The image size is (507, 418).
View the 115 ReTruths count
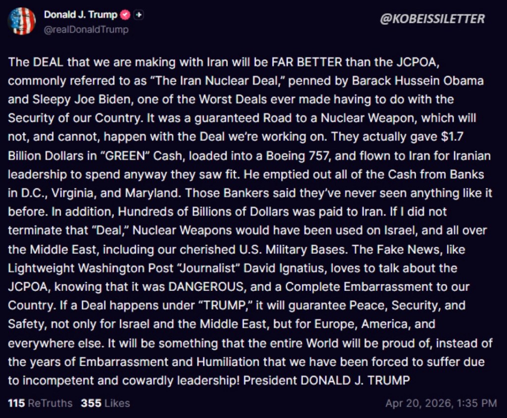(x=40, y=403)
